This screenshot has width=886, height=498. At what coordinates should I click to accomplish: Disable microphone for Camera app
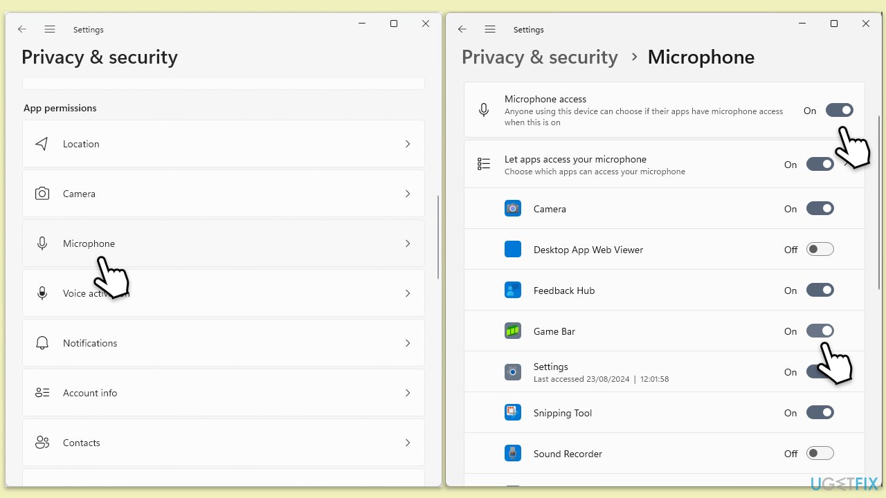click(820, 209)
